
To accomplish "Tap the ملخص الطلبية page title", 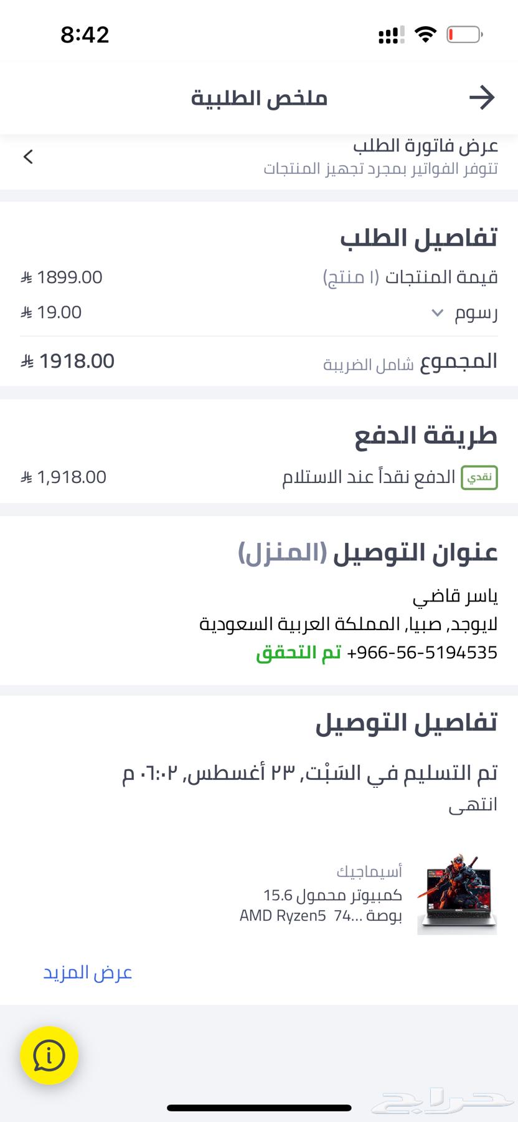I will click(259, 98).
